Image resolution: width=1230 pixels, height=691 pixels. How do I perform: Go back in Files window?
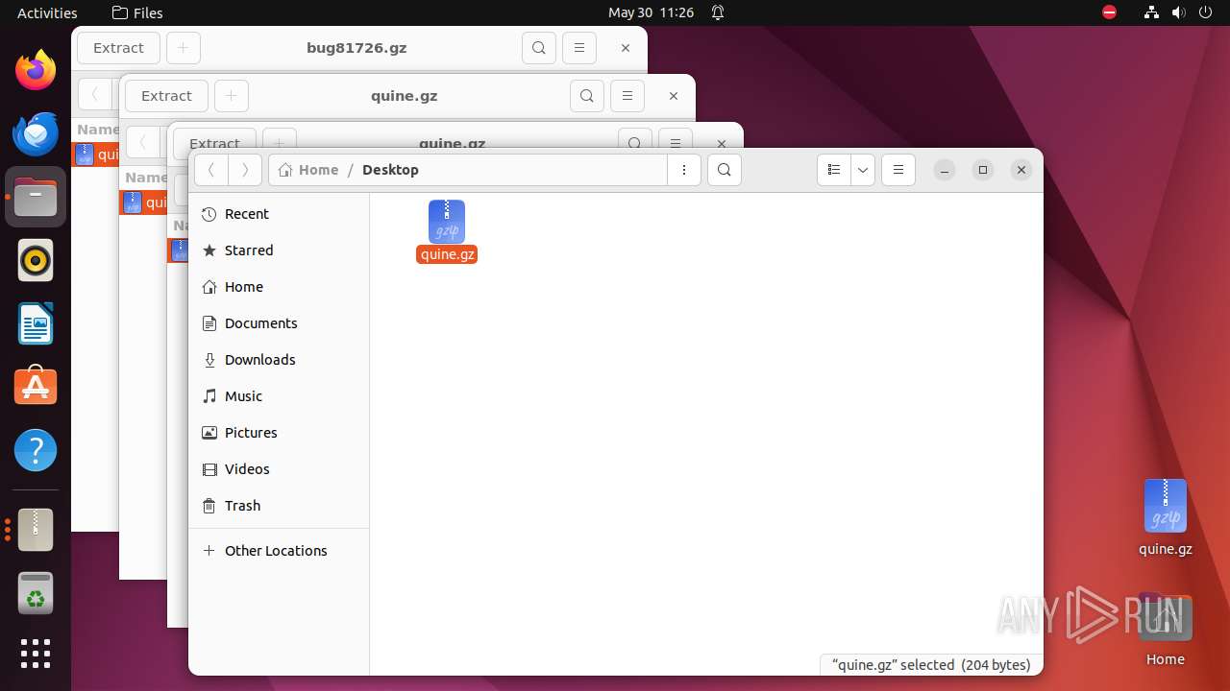click(x=210, y=170)
